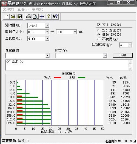Image resolution: width=137 pixels, height=144 pixels.
Task: Expand the 队列深度 queue depth dropdown
Action: (x=130, y=45)
